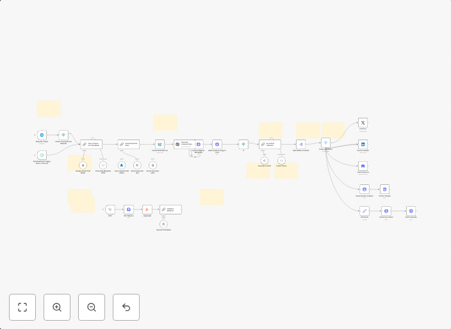Open the Output Parser sub-node
The image size is (451, 329).
pos(281,161)
